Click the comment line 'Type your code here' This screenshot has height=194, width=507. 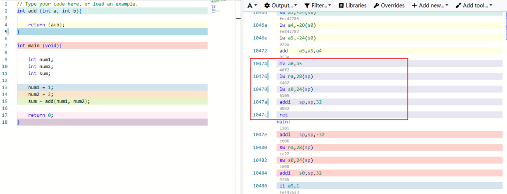[x=77, y=4]
